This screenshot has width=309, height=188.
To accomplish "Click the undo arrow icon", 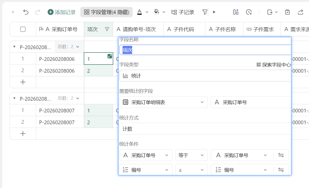I will (26, 12).
